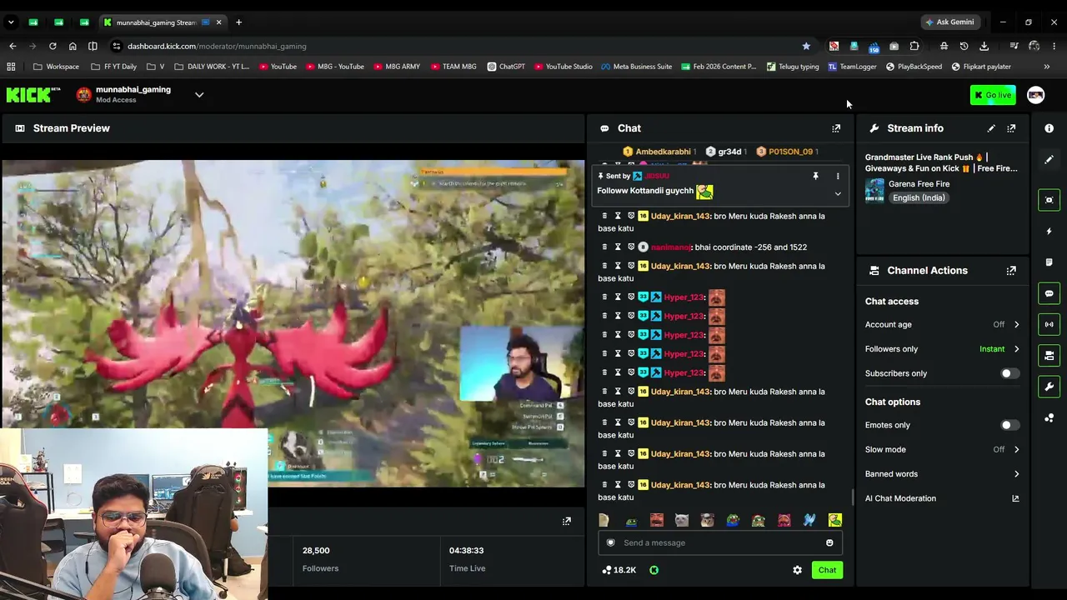Open the AI Chat Moderation external link
Image resolution: width=1067 pixels, height=600 pixels.
(x=1015, y=498)
